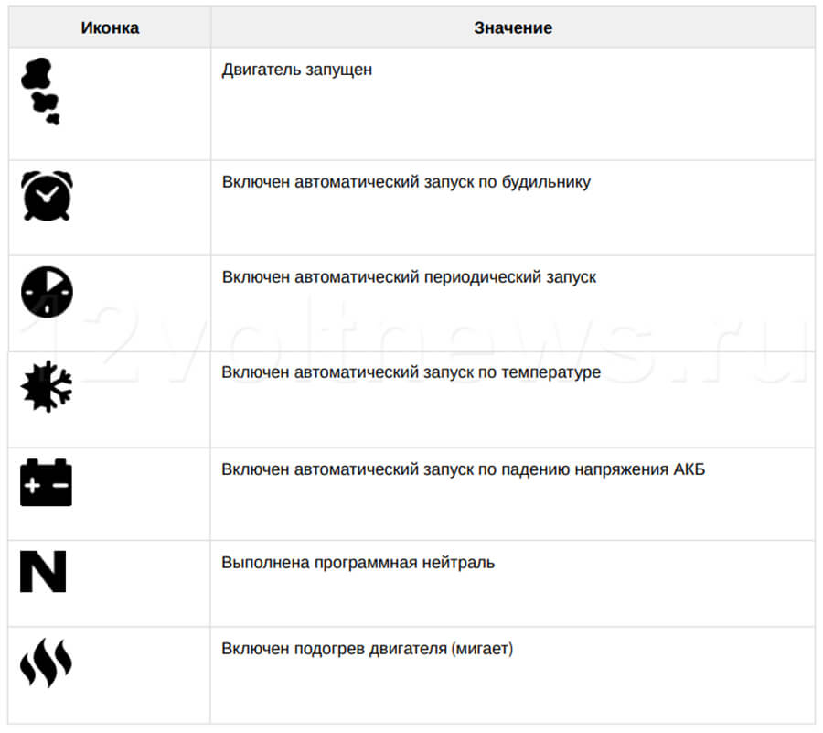Select text 'Двигатель запущен'
The image size is (823, 733).
(x=296, y=70)
